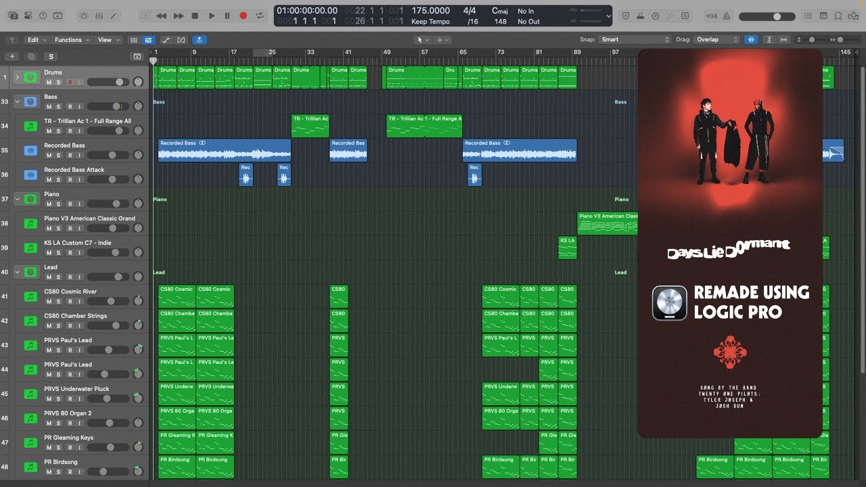Switch to the highlighted list view icon

[x=148, y=40]
